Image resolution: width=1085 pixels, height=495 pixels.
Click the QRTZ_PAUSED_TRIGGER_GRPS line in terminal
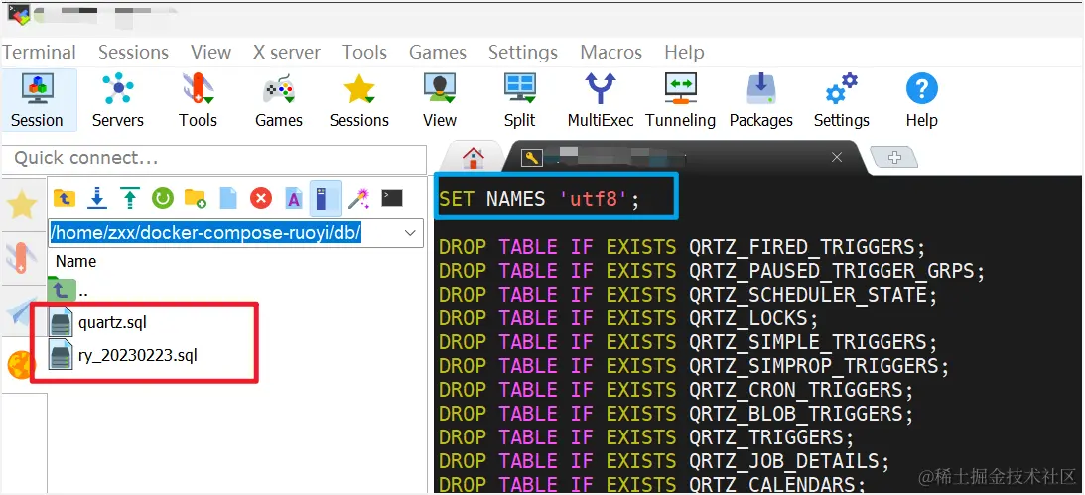coord(712,270)
